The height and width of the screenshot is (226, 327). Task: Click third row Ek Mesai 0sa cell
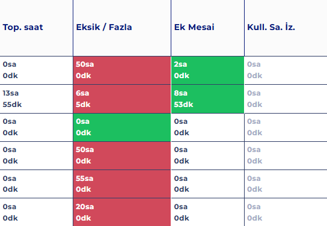[x=207, y=127]
